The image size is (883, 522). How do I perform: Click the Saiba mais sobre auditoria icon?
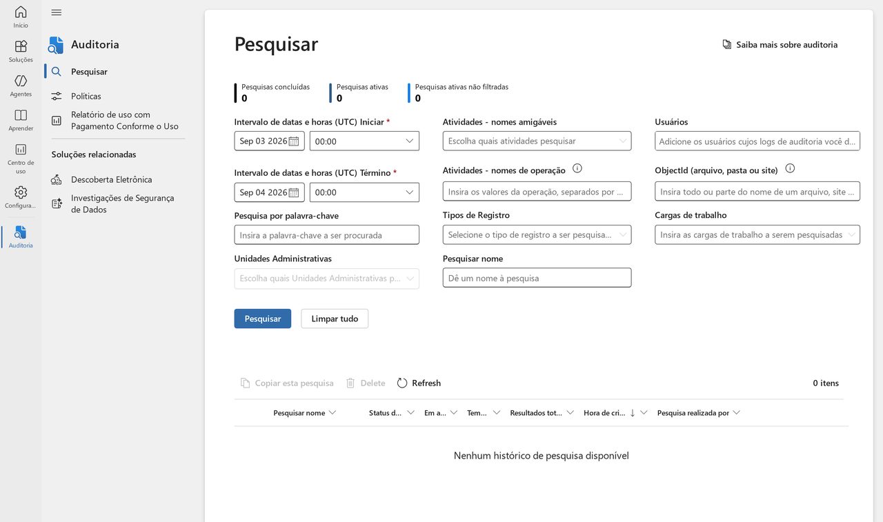click(x=726, y=44)
